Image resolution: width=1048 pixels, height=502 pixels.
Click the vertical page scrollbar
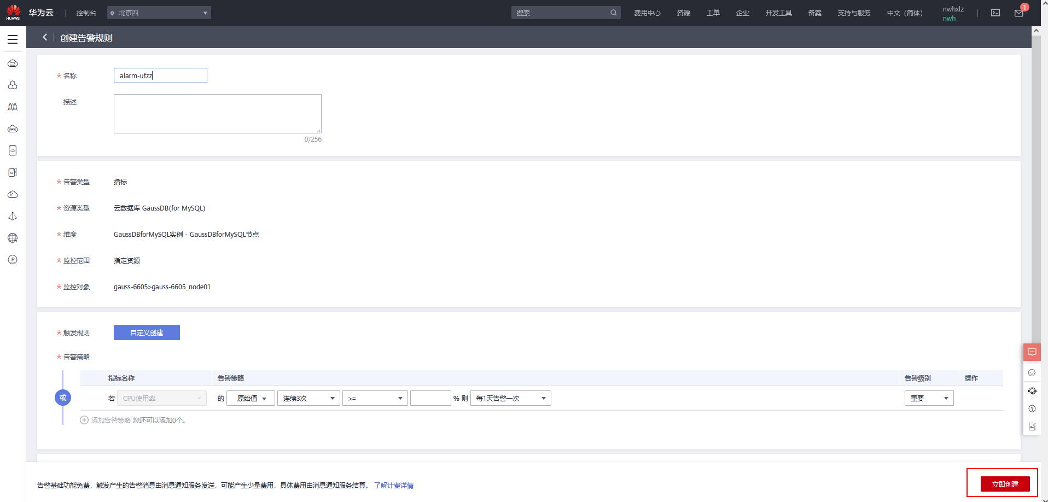point(1036,189)
